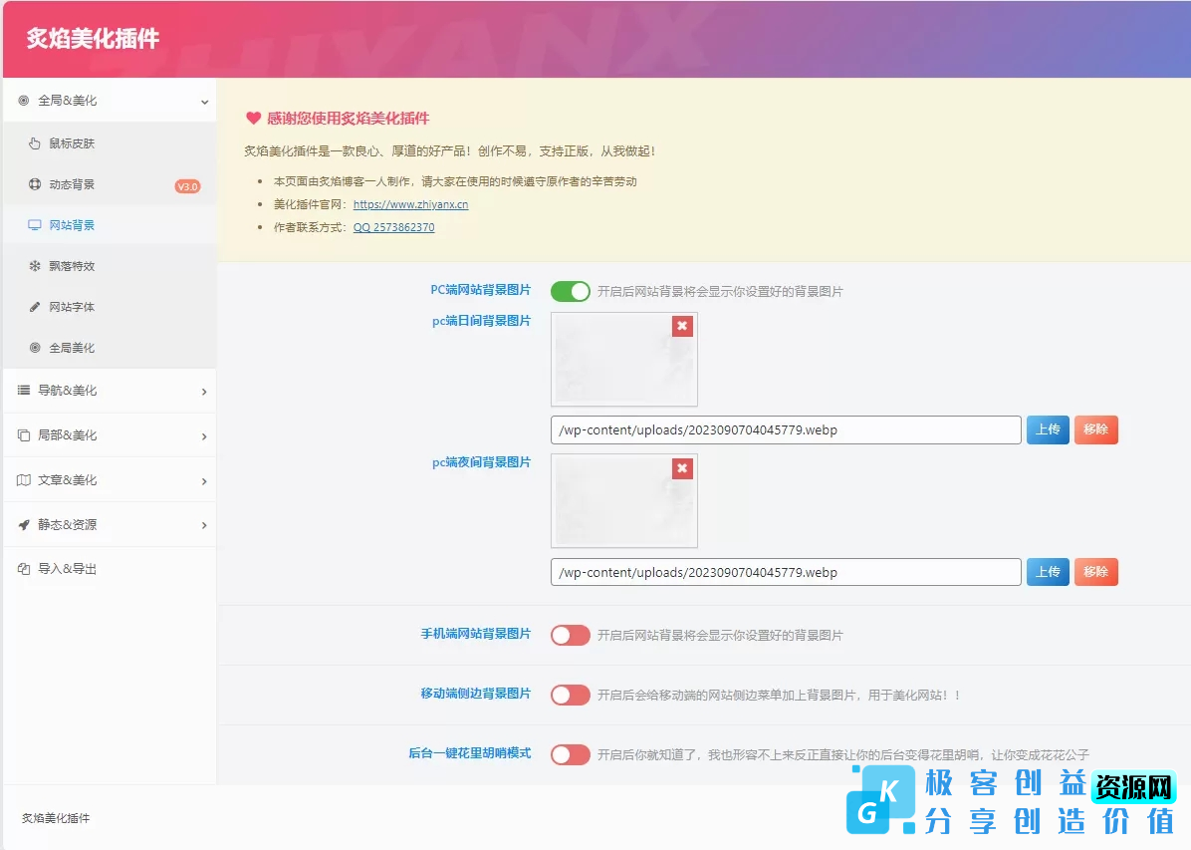
Task: Click the hand pointer icon beside 鼠标皮肤
Action: point(35,143)
